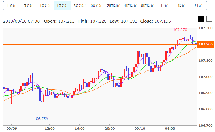Viewport: 215px width, 132px height.
Task: Click the 106.700 price axis label
Action: click(x=206, y=125)
